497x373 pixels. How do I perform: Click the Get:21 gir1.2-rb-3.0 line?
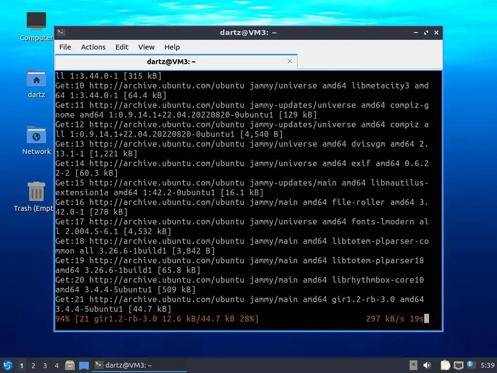[240, 304]
